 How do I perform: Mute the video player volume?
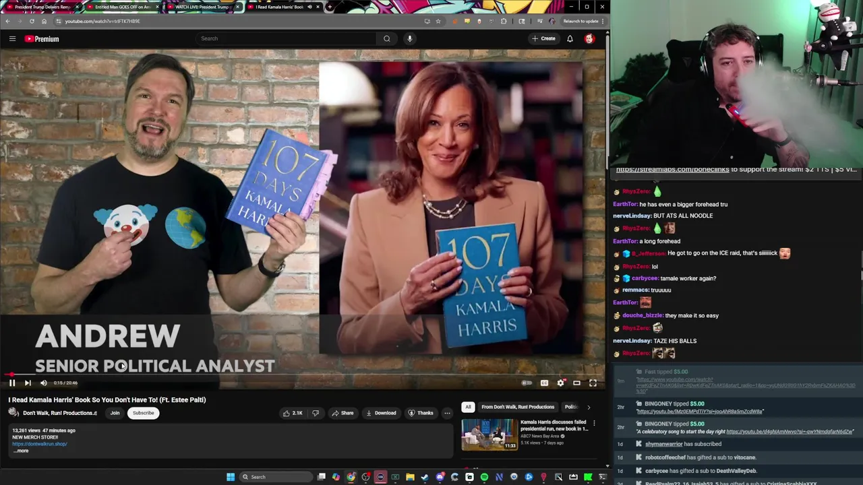coord(44,383)
